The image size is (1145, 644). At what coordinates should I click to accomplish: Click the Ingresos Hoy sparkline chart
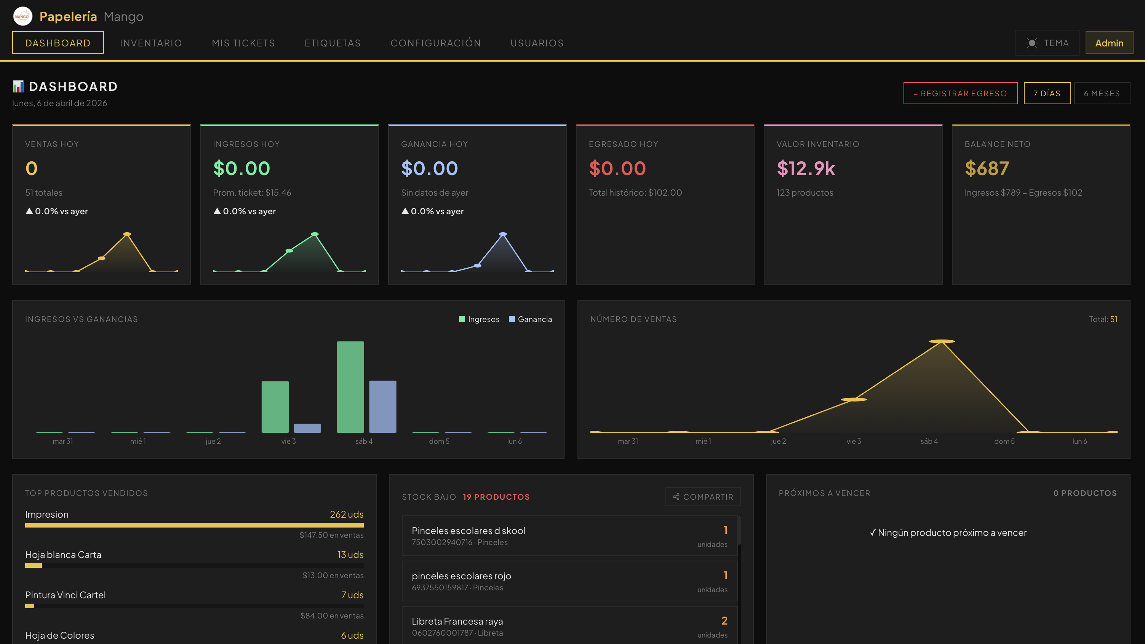click(x=289, y=252)
